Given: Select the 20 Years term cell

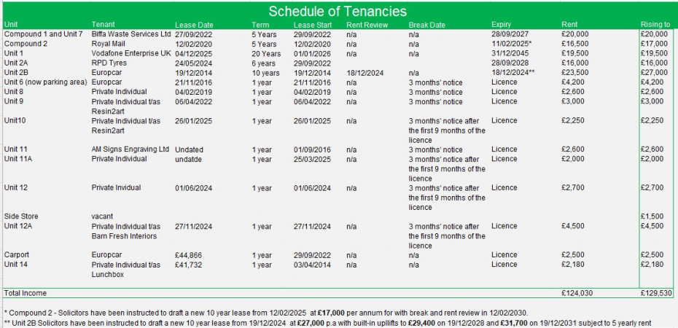Looking at the screenshot, I should (266, 54).
